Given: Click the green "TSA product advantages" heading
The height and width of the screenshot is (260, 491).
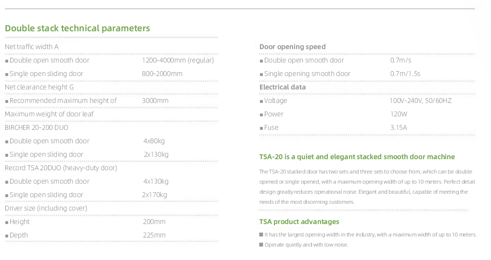Looking at the screenshot, I should [x=299, y=222].
